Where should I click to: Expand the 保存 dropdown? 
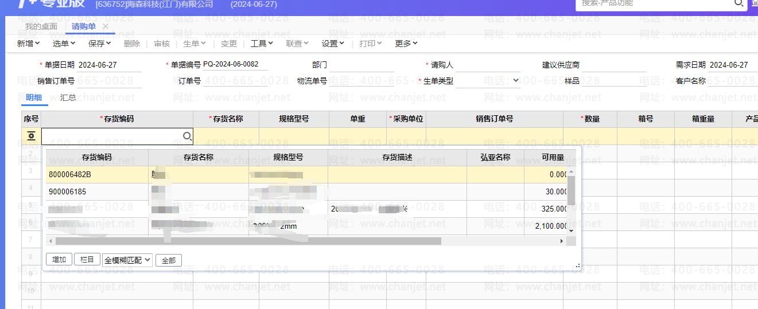[x=99, y=44]
